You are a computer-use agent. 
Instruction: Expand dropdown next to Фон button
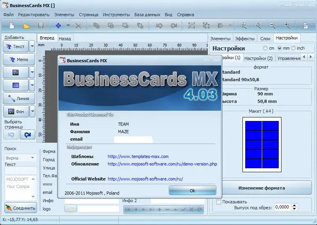[x=32, y=111]
